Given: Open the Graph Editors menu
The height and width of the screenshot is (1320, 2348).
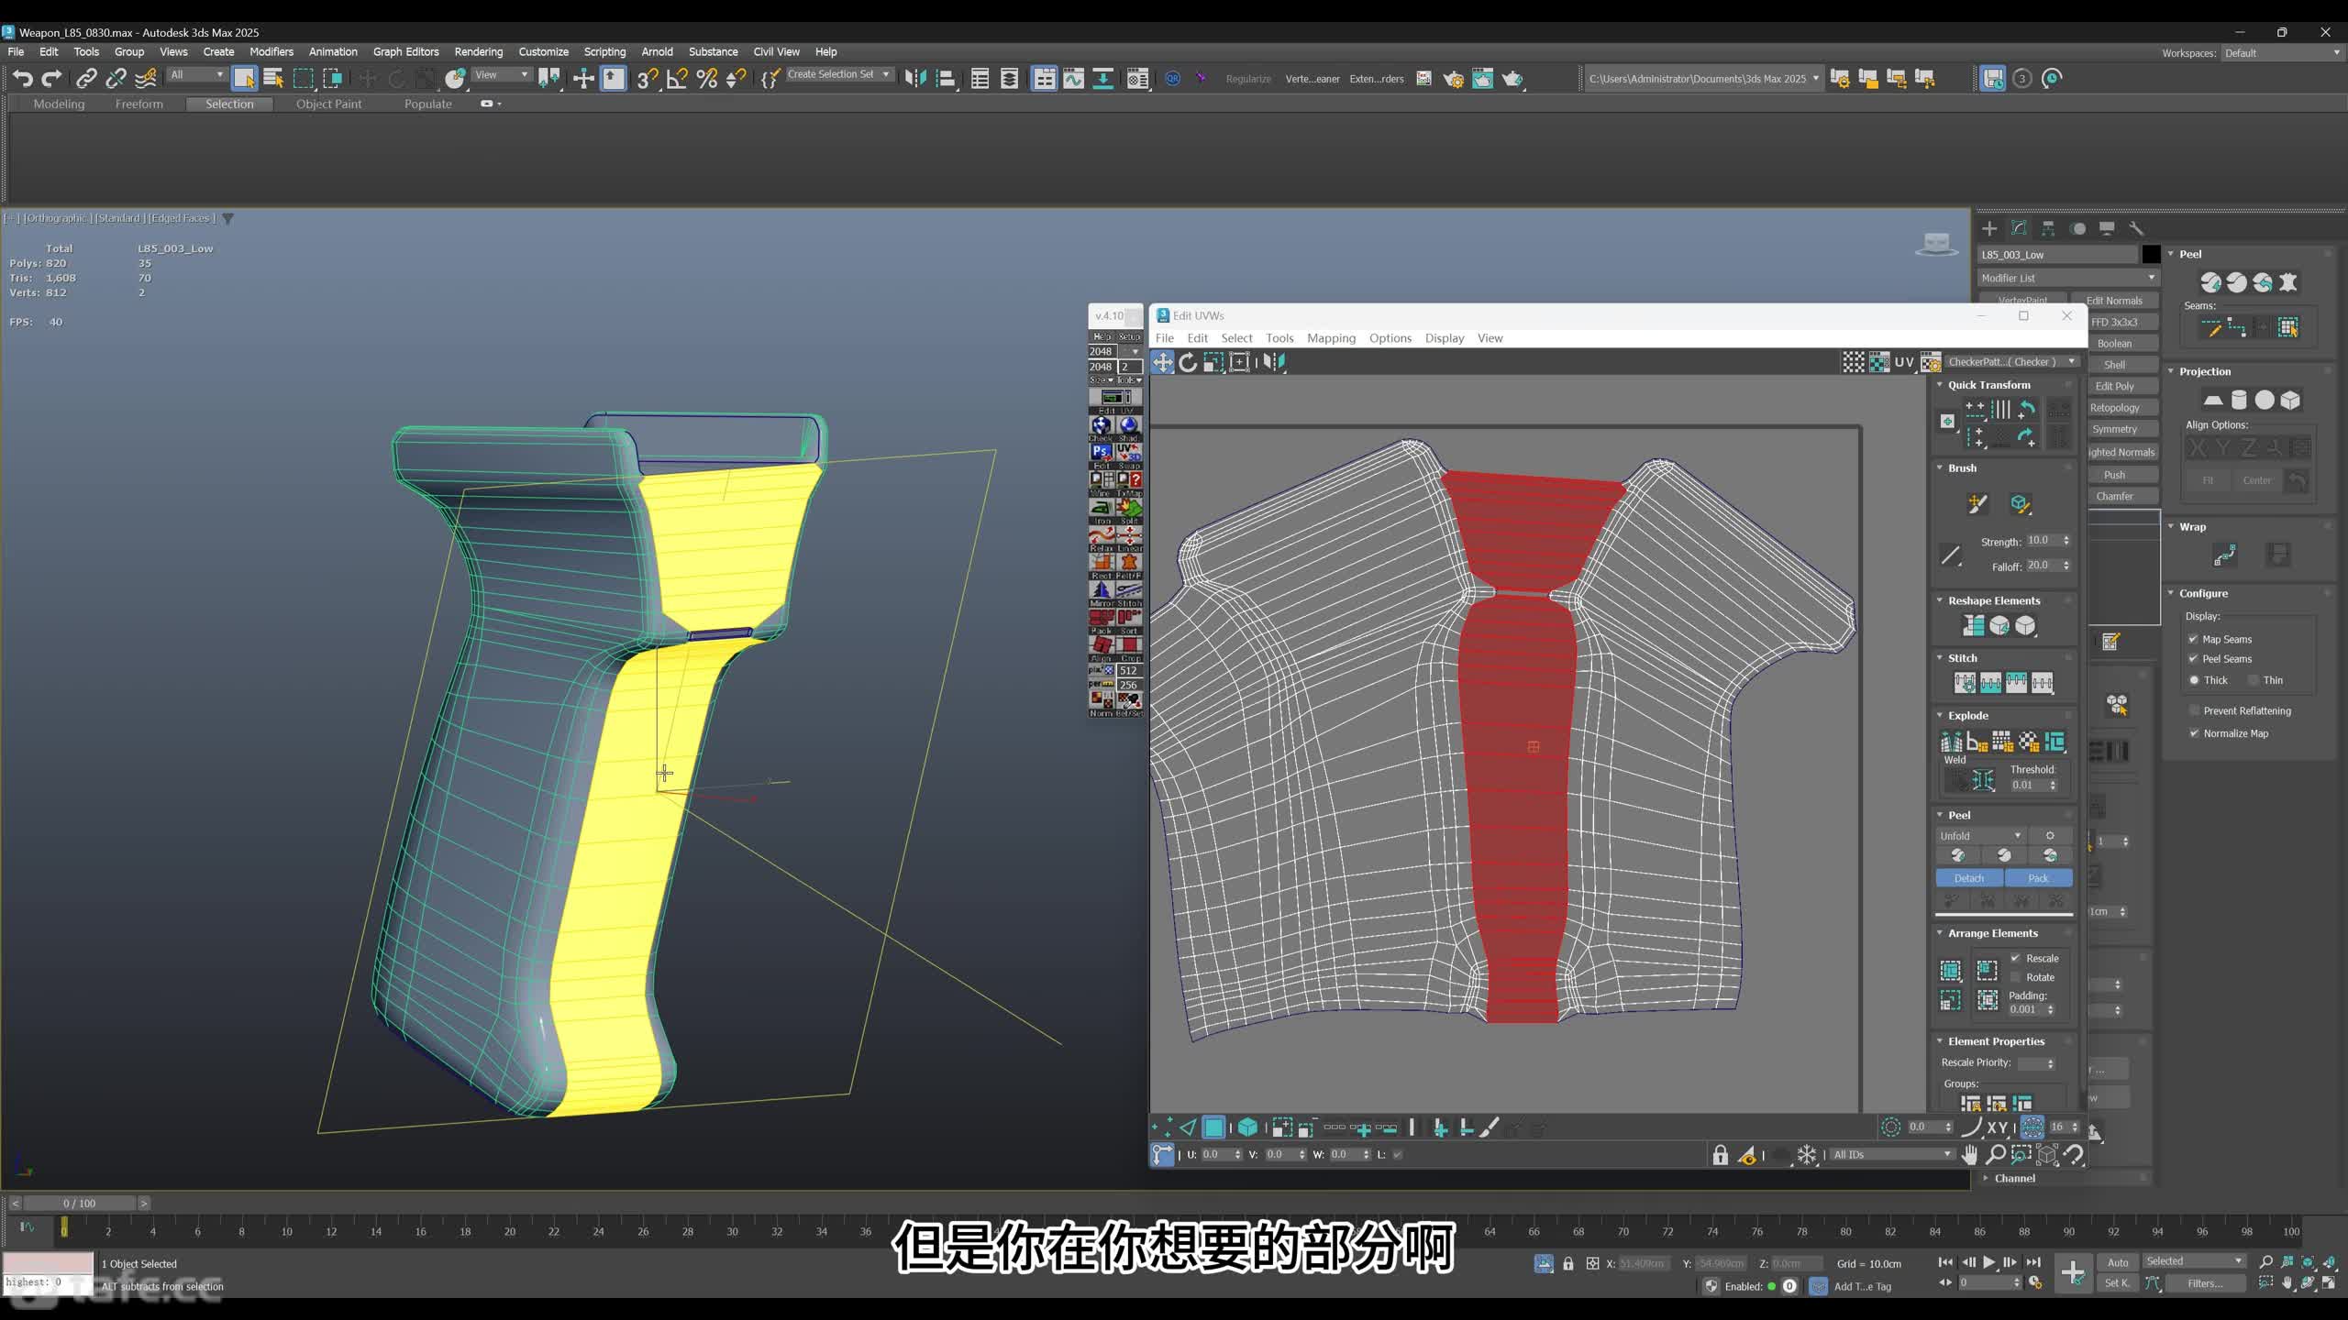Looking at the screenshot, I should click(x=405, y=52).
